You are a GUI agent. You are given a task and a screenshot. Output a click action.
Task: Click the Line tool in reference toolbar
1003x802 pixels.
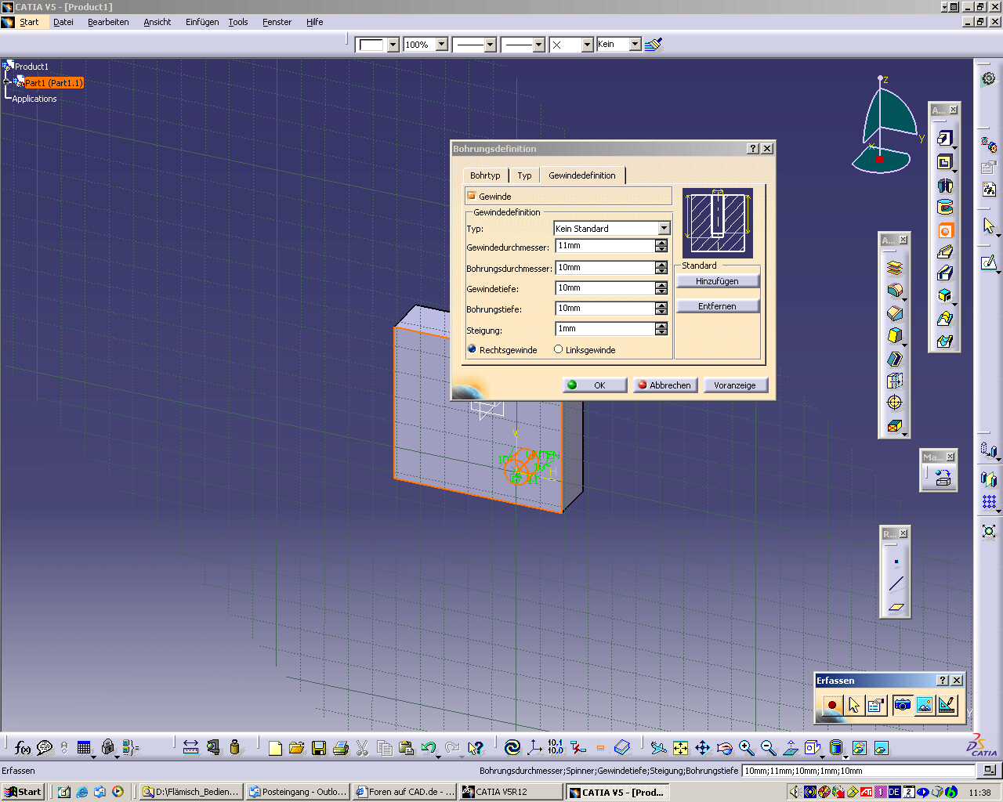(x=896, y=583)
